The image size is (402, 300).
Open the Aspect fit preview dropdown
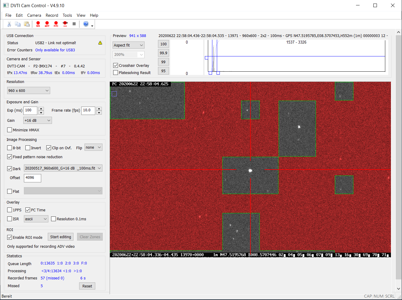128,45
